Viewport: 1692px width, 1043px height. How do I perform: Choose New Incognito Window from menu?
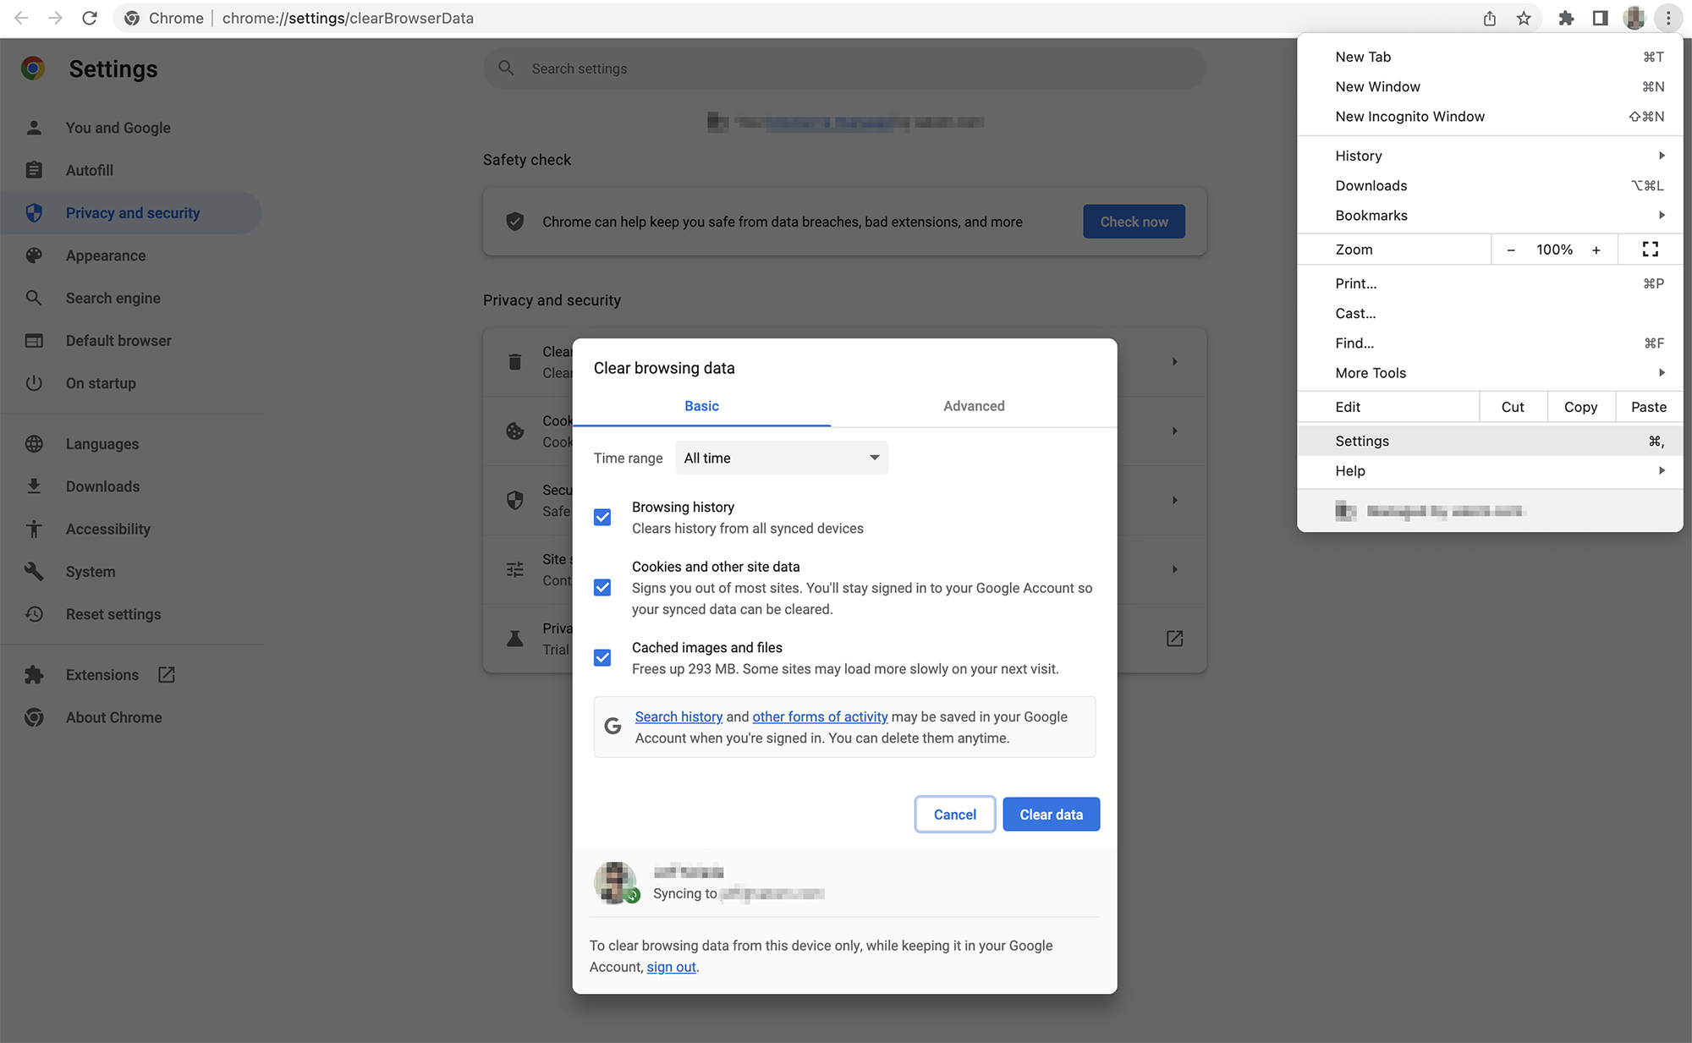click(x=1490, y=116)
